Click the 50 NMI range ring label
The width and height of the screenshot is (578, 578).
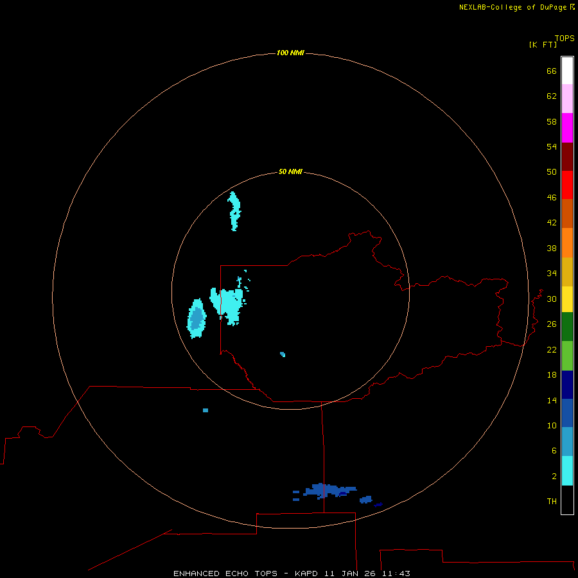290,171
